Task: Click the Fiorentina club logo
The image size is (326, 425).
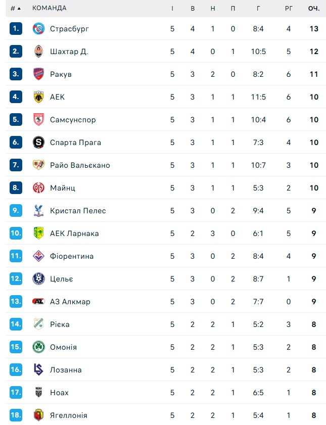Action: (38, 256)
